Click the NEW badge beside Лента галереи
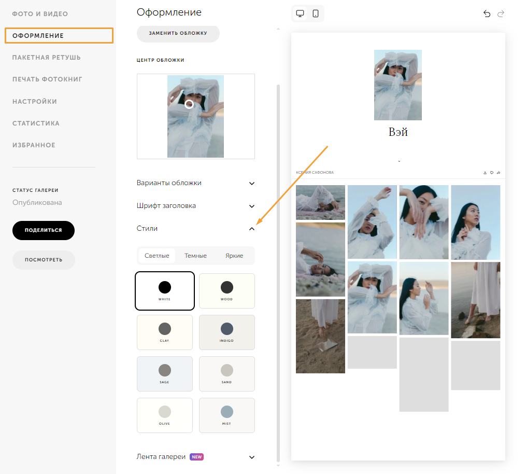This screenshot has width=526, height=474. (x=197, y=457)
